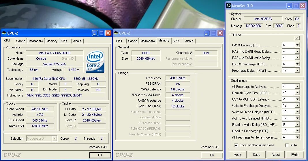Switch to the Mainboard tab in left CPU-Z window
This screenshot has width=308, height=161.
(x=36, y=41)
